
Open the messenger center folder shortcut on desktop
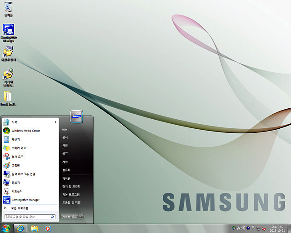point(8,54)
